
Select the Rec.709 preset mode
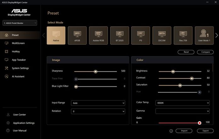(183, 35)
